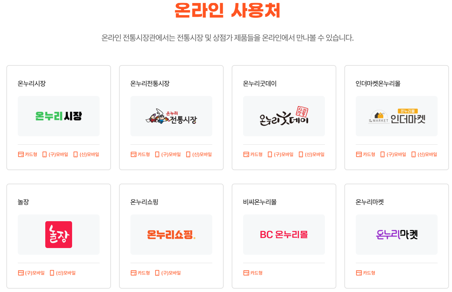Click the BC 온누리몰 logo
Viewport: 452px width, 292px height.
(284, 235)
